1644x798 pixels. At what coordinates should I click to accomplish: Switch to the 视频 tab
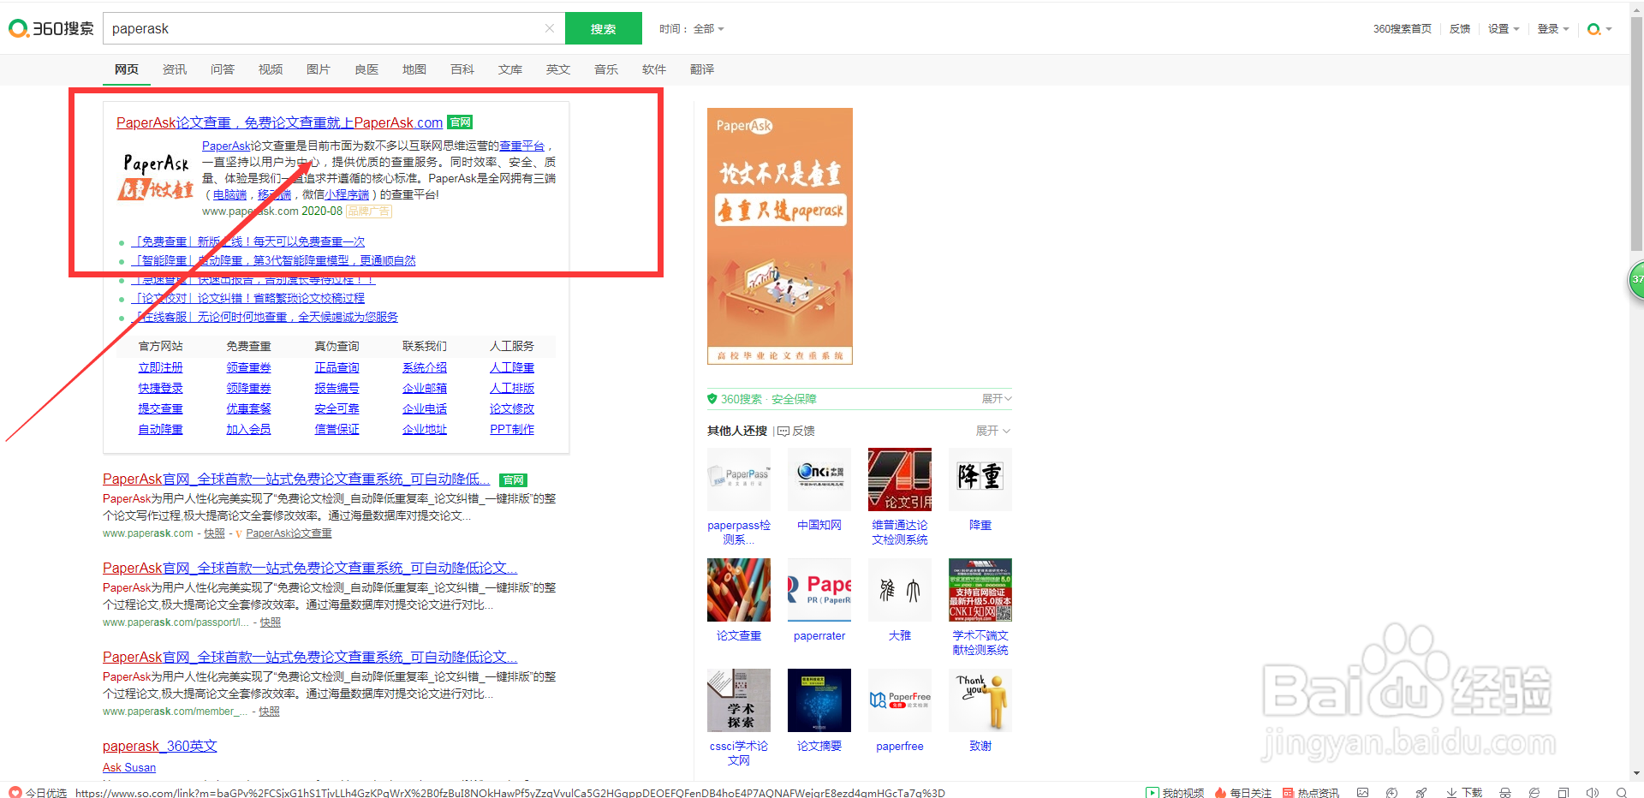(x=271, y=69)
